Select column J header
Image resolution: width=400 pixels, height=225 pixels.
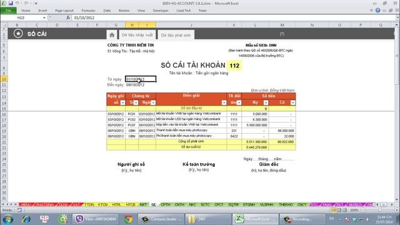191,25
